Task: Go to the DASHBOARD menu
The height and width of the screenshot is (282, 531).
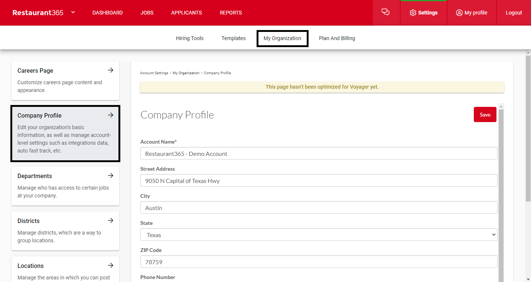Action: (x=108, y=13)
